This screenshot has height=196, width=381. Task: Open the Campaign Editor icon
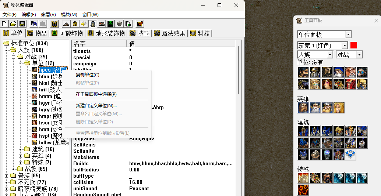click(102, 24)
